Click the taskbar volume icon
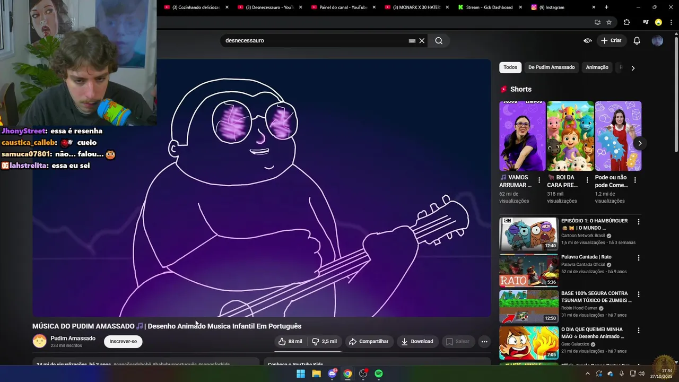Image resolution: width=679 pixels, height=382 pixels. click(641, 374)
